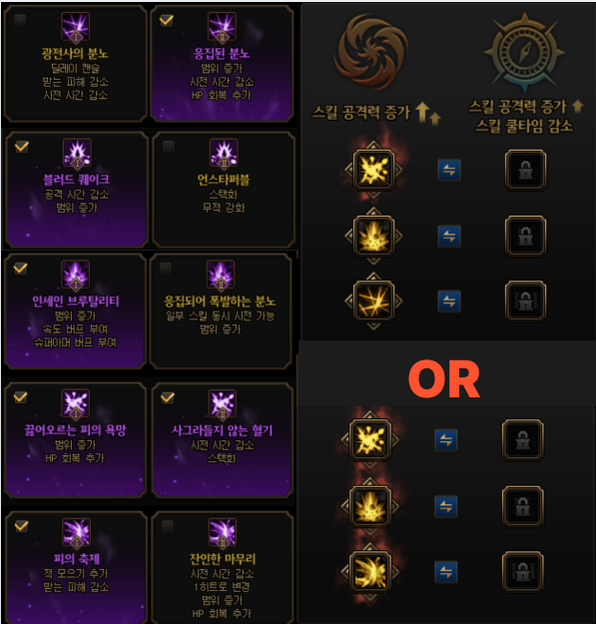Click the third swap arrows button in bottom set
The width and height of the screenshot is (596, 624).
coord(446,572)
